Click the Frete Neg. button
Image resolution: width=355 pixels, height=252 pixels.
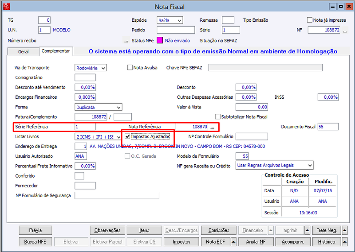click(x=327, y=230)
